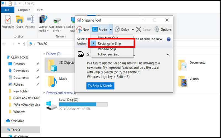Open Map network drive ribbon button
Image resolution: width=221 pixels, height=138 pixels.
57,25
